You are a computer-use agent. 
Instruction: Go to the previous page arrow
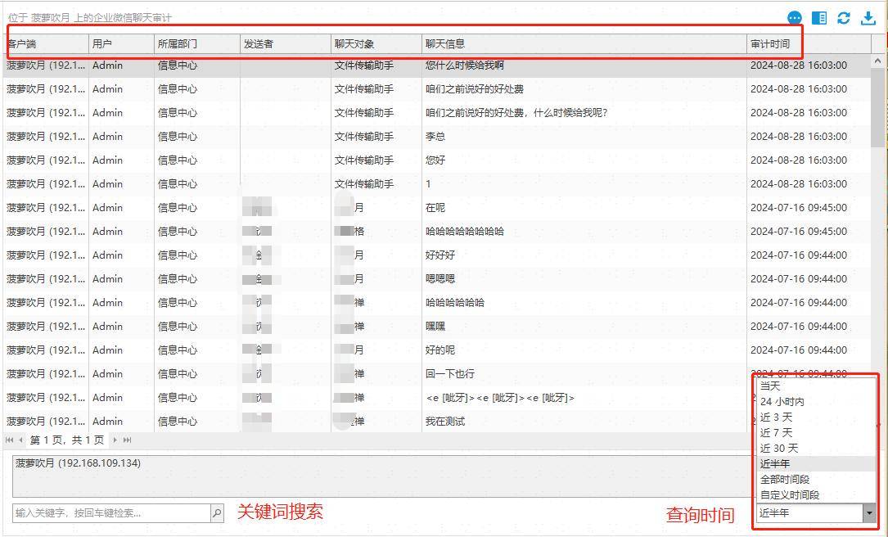[21, 440]
